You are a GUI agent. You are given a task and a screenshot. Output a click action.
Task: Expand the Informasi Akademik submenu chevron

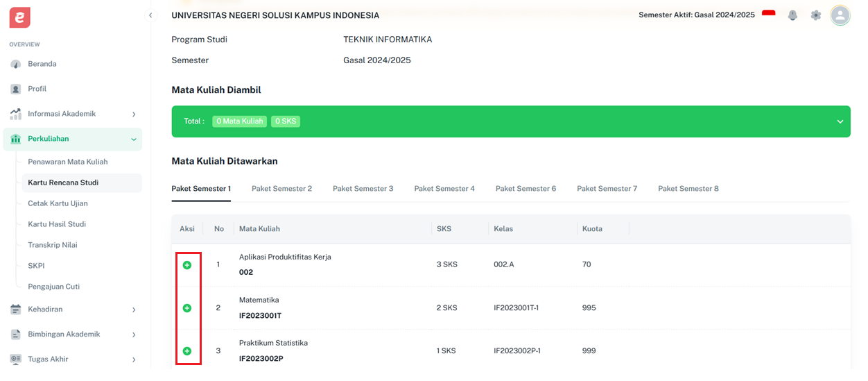(134, 114)
